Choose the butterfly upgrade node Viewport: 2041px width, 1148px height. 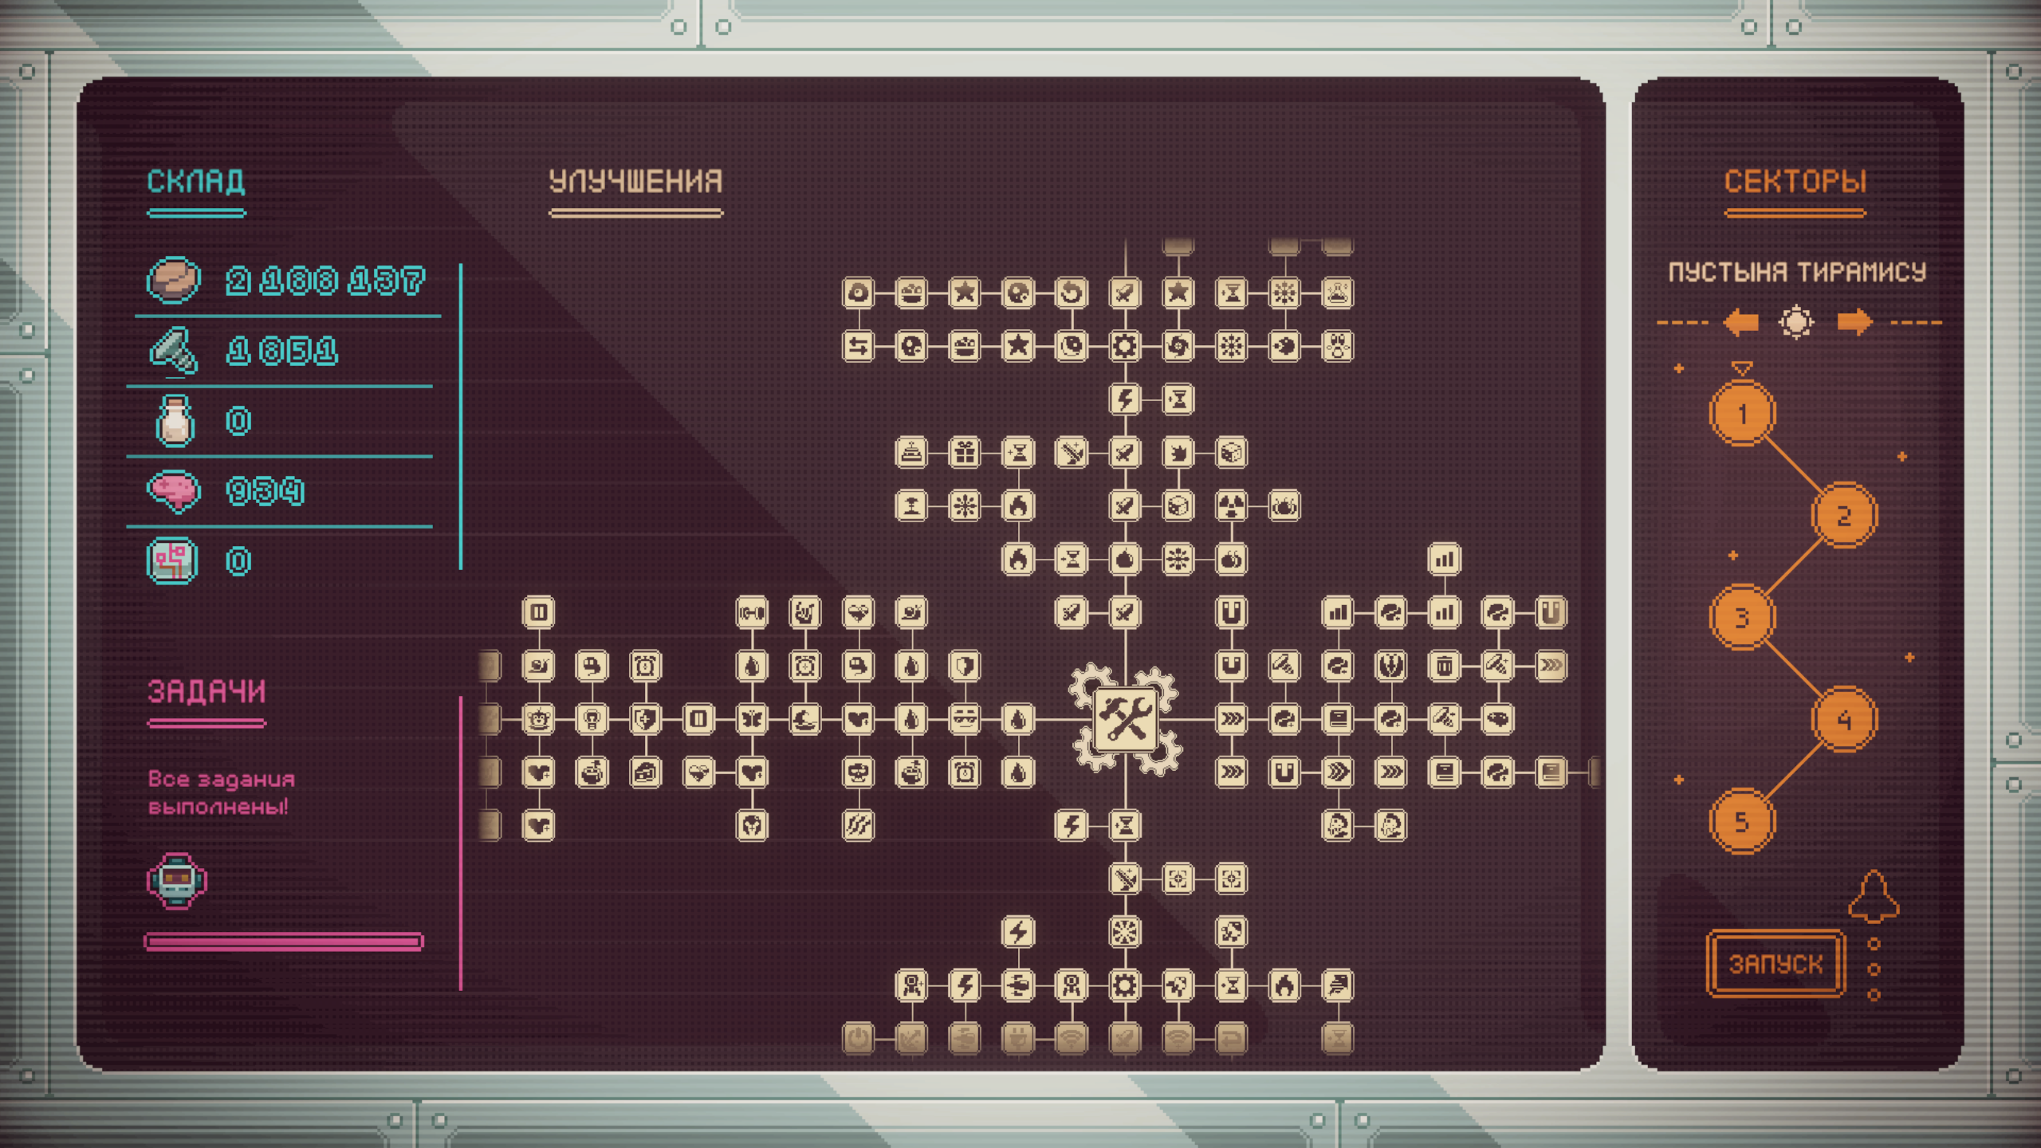[x=751, y=719]
